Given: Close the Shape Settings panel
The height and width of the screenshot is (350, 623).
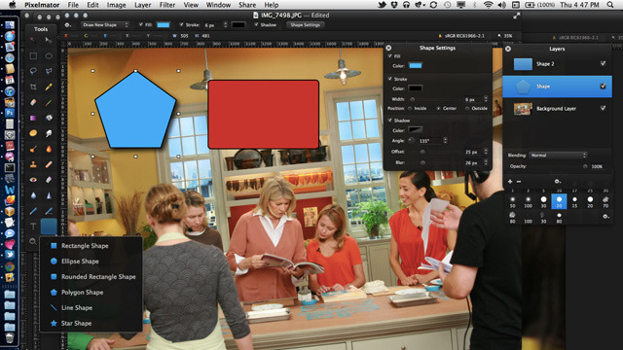Looking at the screenshot, I should 388,48.
